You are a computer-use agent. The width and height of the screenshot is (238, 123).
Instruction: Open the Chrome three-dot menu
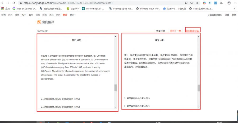coord(235,3)
